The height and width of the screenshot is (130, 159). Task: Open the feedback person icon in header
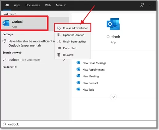[142, 5]
